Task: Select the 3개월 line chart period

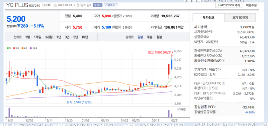Action: pos(49,37)
